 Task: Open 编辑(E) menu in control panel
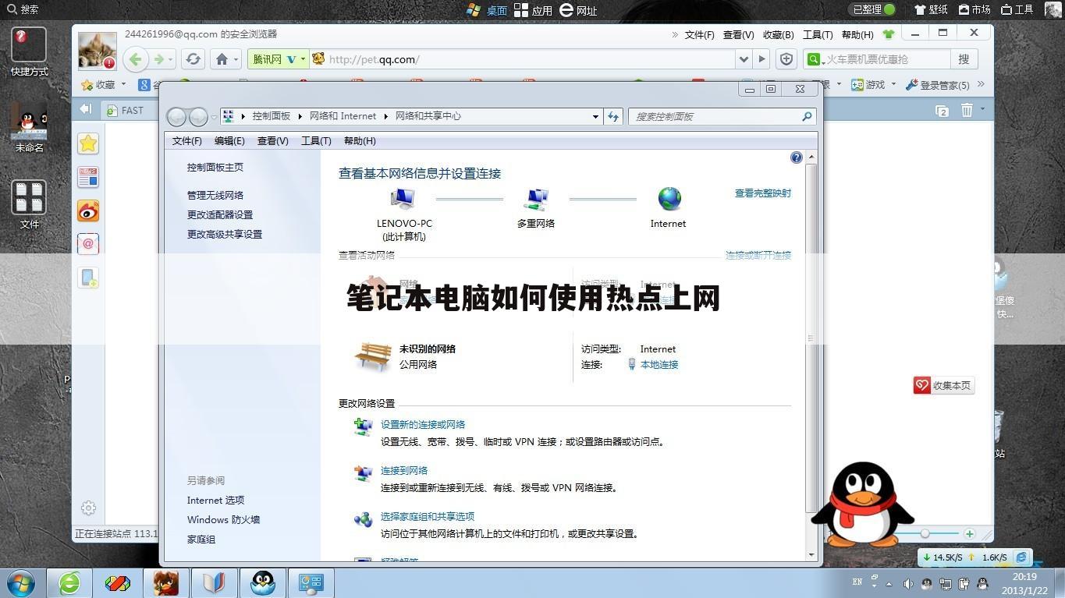229,141
